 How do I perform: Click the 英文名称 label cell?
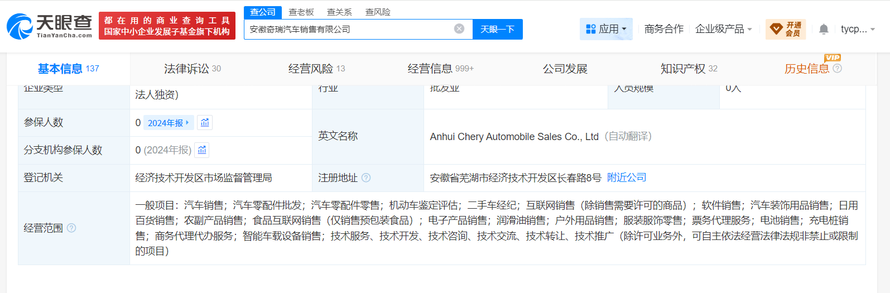coord(368,137)
